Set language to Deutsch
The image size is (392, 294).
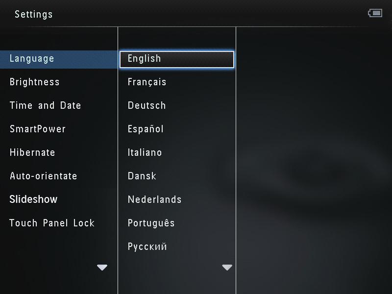tap(147, 105)
